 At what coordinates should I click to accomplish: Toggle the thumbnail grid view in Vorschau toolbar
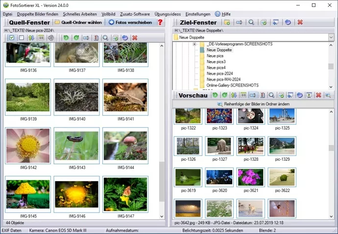click(x=243, y=95)
